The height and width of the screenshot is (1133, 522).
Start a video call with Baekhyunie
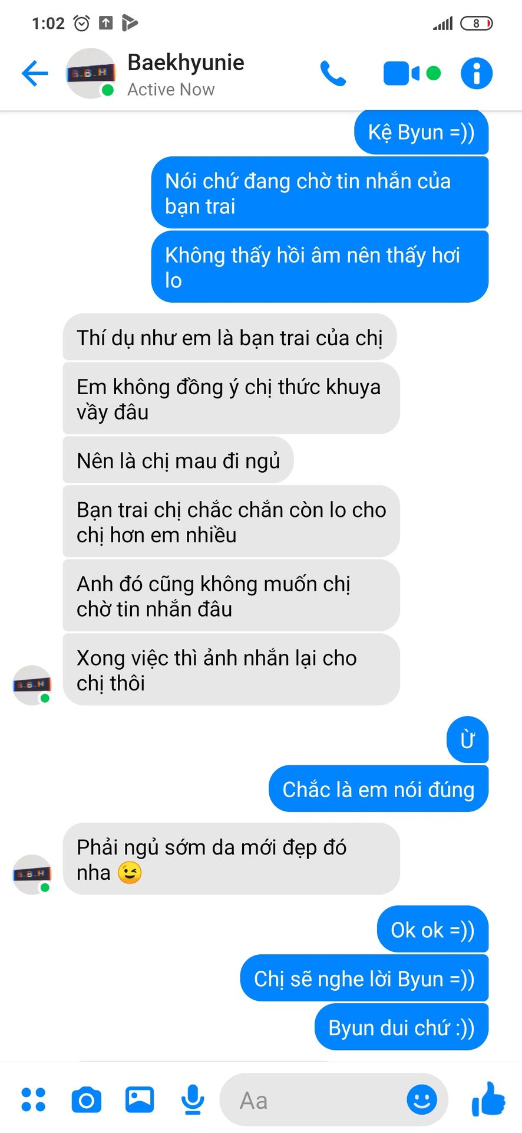[x=402, y=74]
